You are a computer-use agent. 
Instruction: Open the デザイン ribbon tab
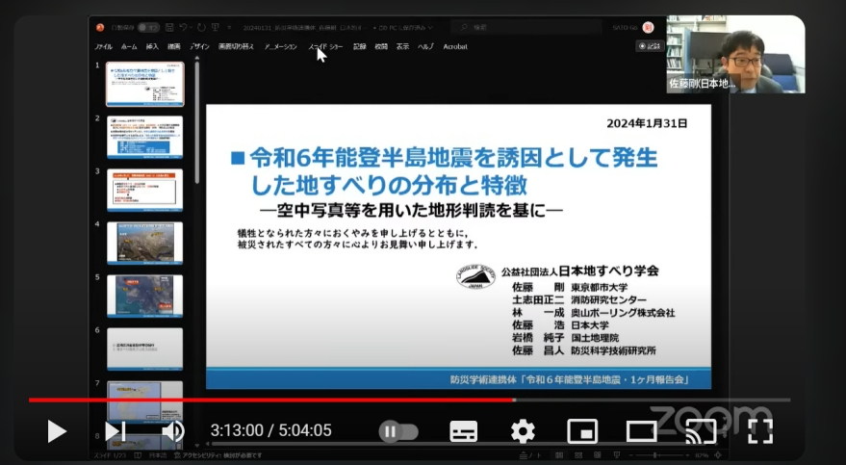coord(199,47)
